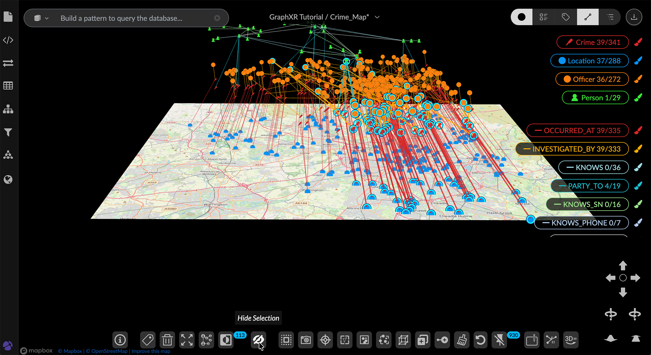The height and width of the screenshot is (355, 651).
Task: Open the table view icon in sidebar
Action: pos(8,86)
